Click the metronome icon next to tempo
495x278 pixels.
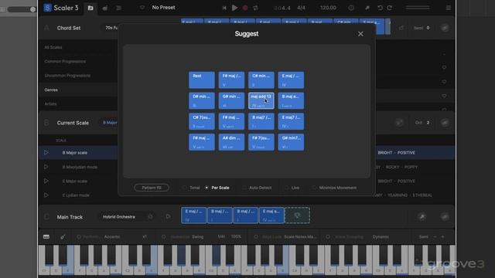click(x=351, y=8)
